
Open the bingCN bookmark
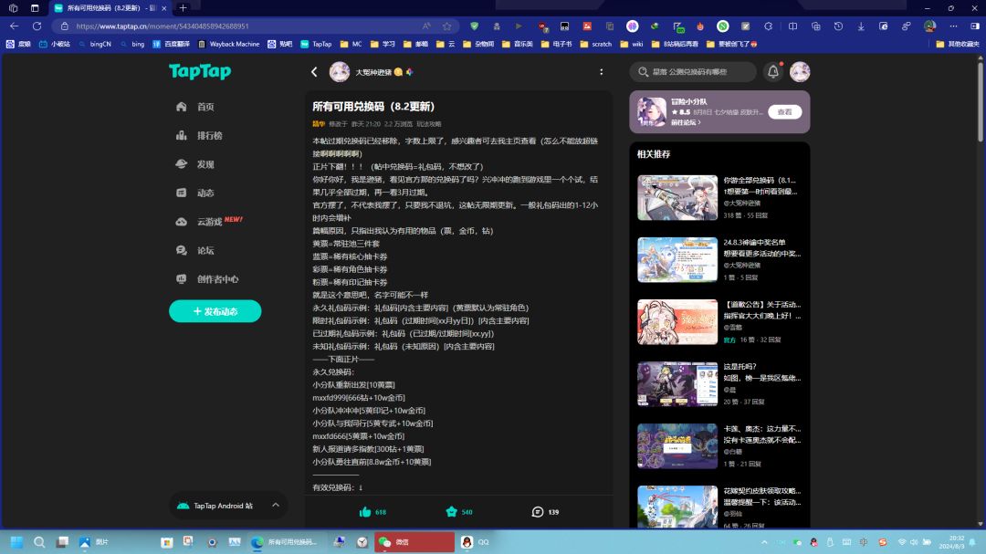[95, 44]
